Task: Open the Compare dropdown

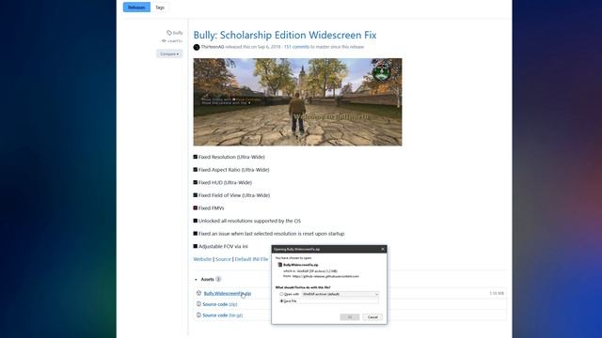Action: pos(169,54)
